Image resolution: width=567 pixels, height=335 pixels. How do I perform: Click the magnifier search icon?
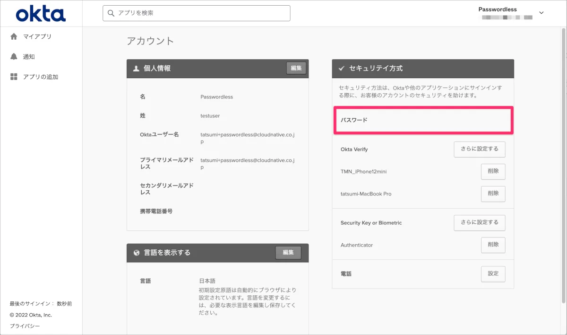point(111,13)
